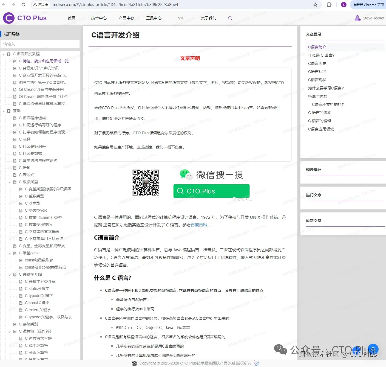Open the floating chat bubble bottom right
This screenshot has width=386, height=367.
pyautogui.click(x=373, y=349)
